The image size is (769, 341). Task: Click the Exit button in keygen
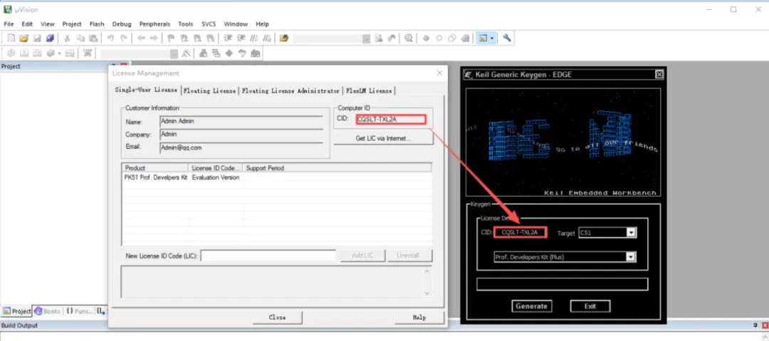coord(590,306)
